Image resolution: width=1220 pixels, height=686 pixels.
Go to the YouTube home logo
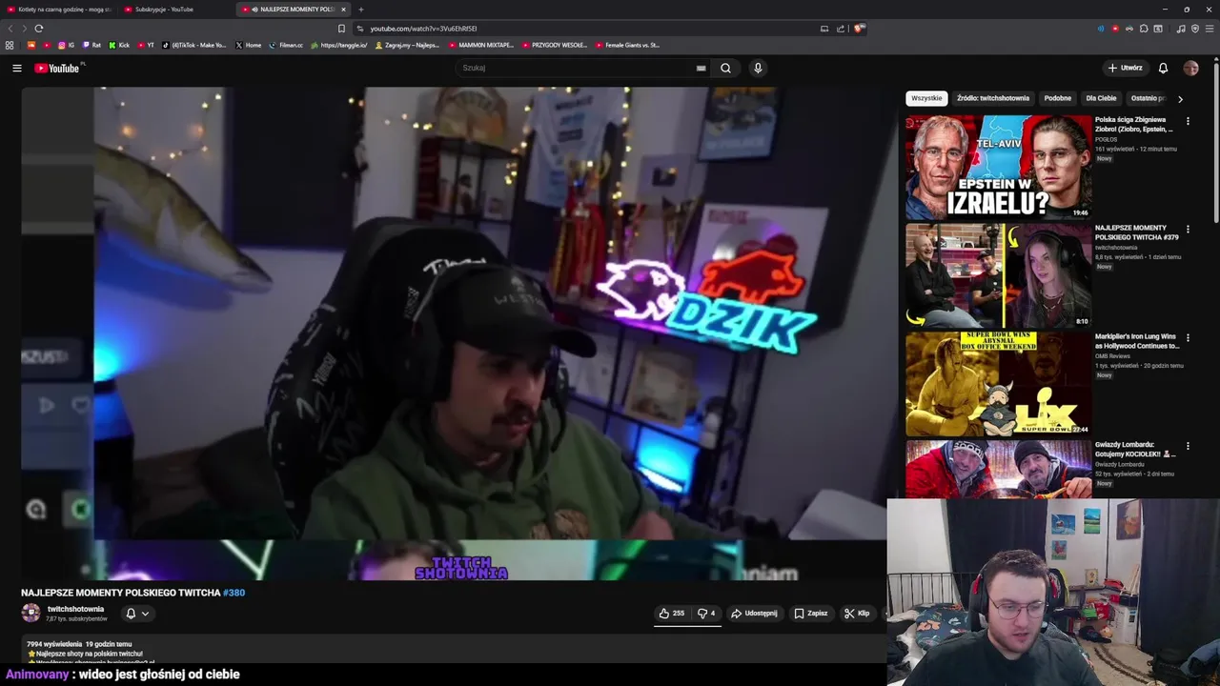(x=58, y=68)
